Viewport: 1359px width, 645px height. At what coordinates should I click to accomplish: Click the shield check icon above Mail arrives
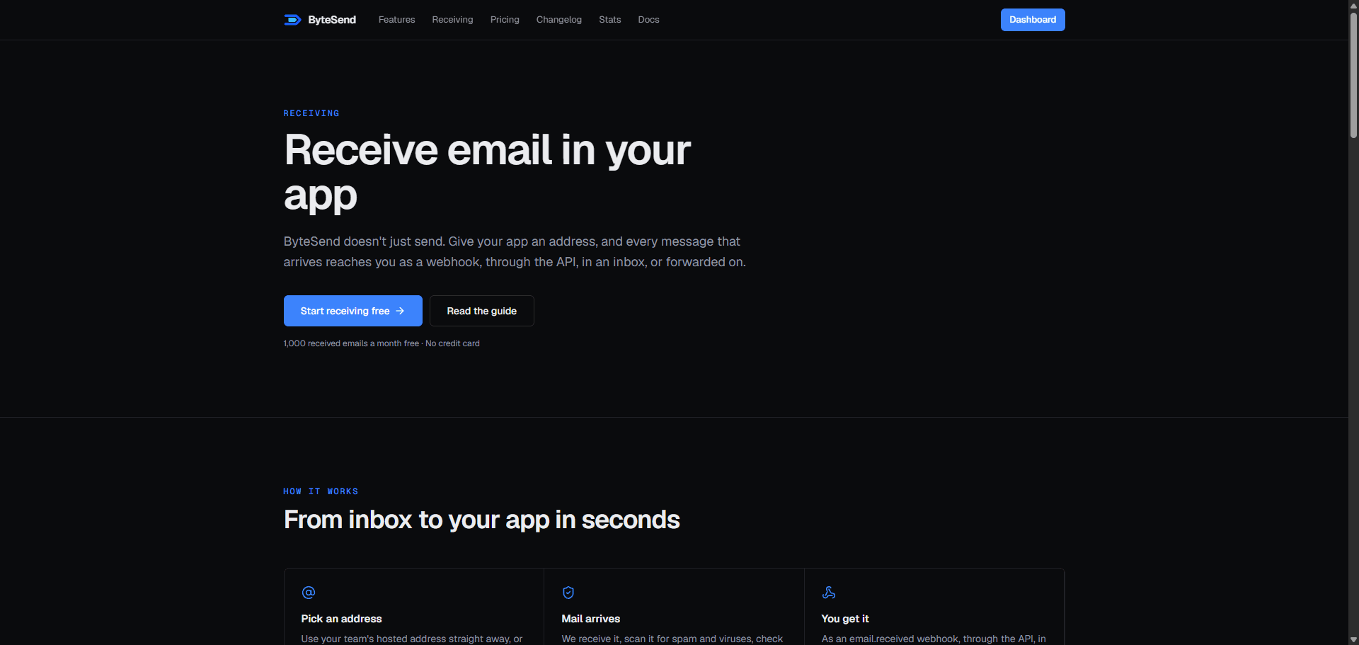point(568,593)
